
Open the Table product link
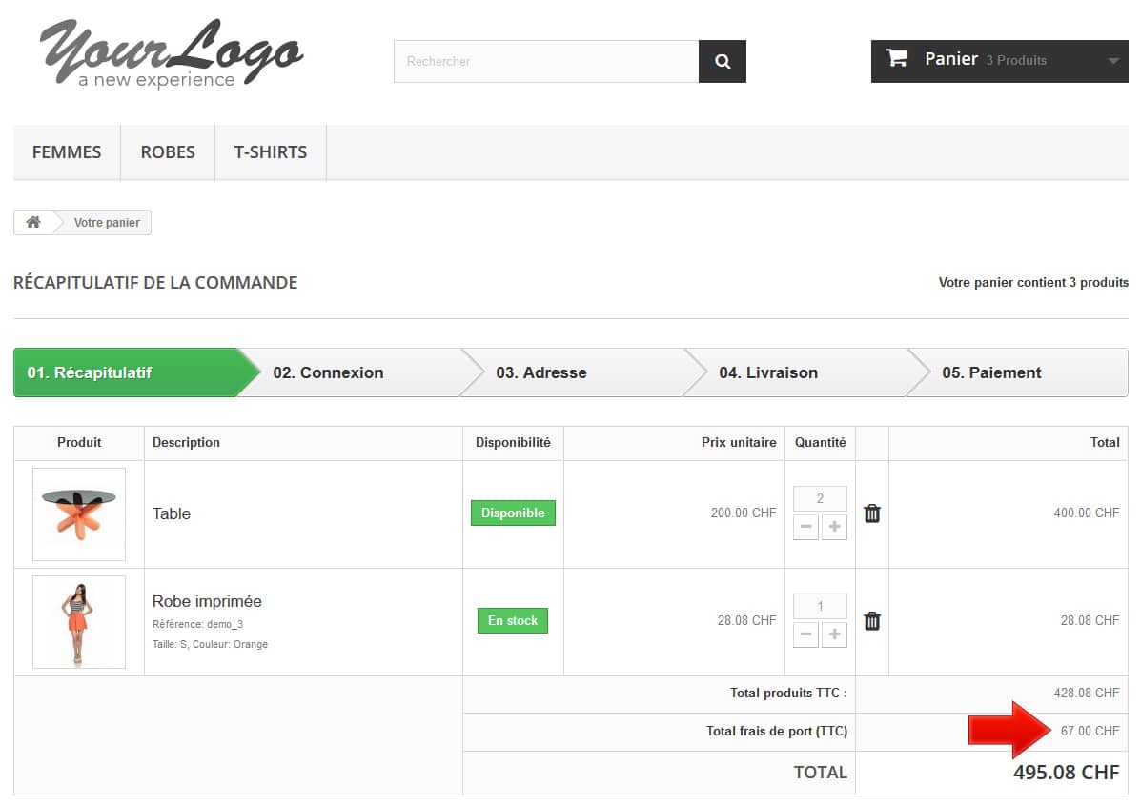pos(171,513)
